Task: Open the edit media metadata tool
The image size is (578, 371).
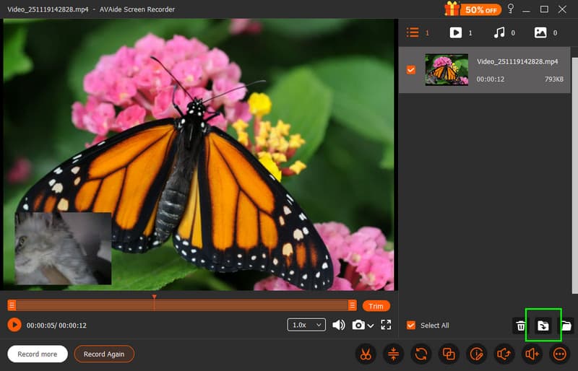Action: click(x=476, y=354)
